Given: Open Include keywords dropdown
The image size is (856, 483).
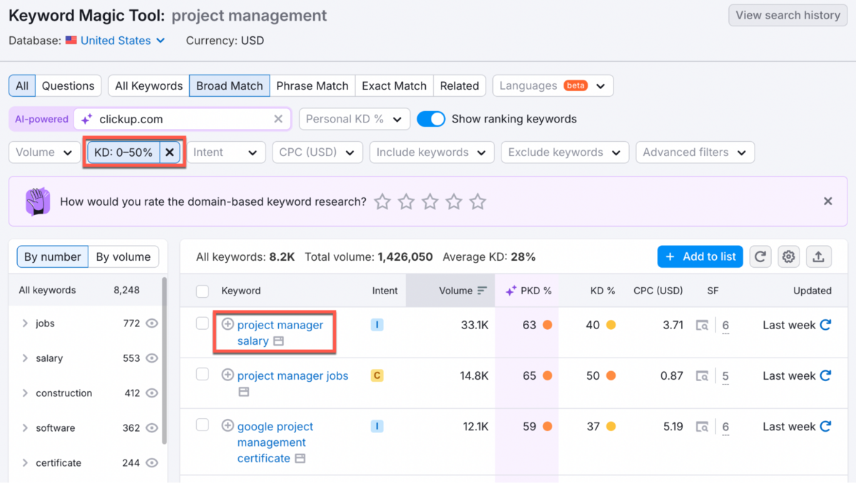Looking at the screenshot, I should click(x=432, y=152).
